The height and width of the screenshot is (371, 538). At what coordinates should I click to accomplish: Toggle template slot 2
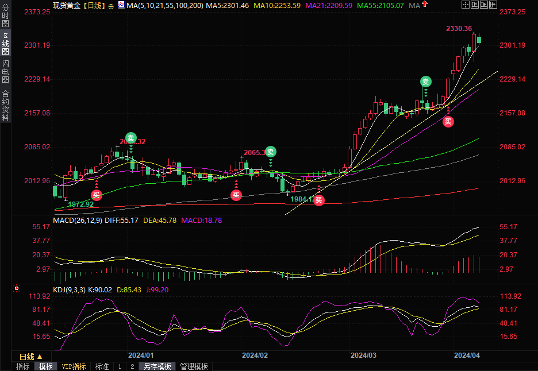[132, 366]
